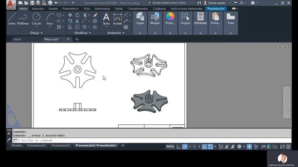The width and height of the screenshot is (298, 167).
Task: Switch to the Paramétrico ribbon tab
Action: click(x=70, y=9)
